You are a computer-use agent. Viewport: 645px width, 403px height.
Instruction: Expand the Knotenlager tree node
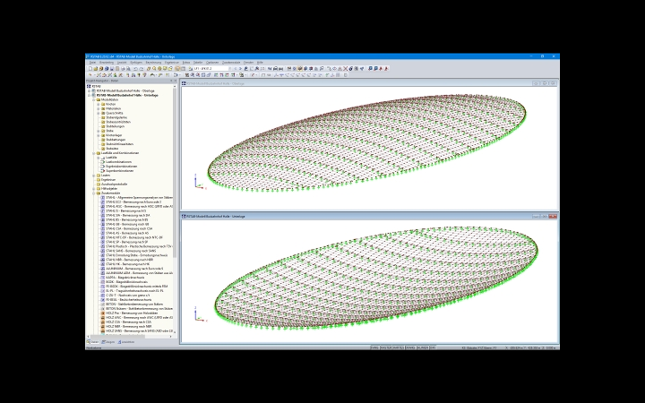99,135
